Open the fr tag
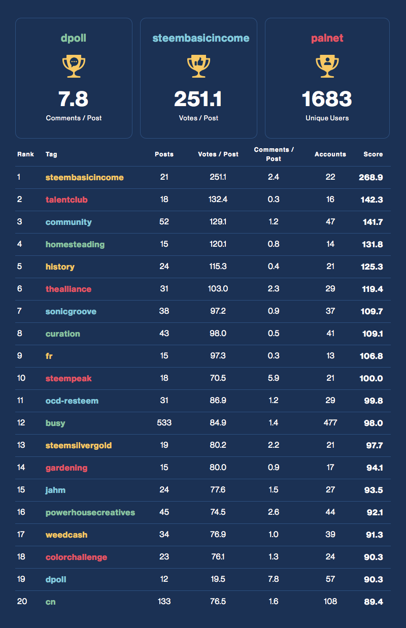The height and width of the screenshot is (628, 406). [49, 356]
